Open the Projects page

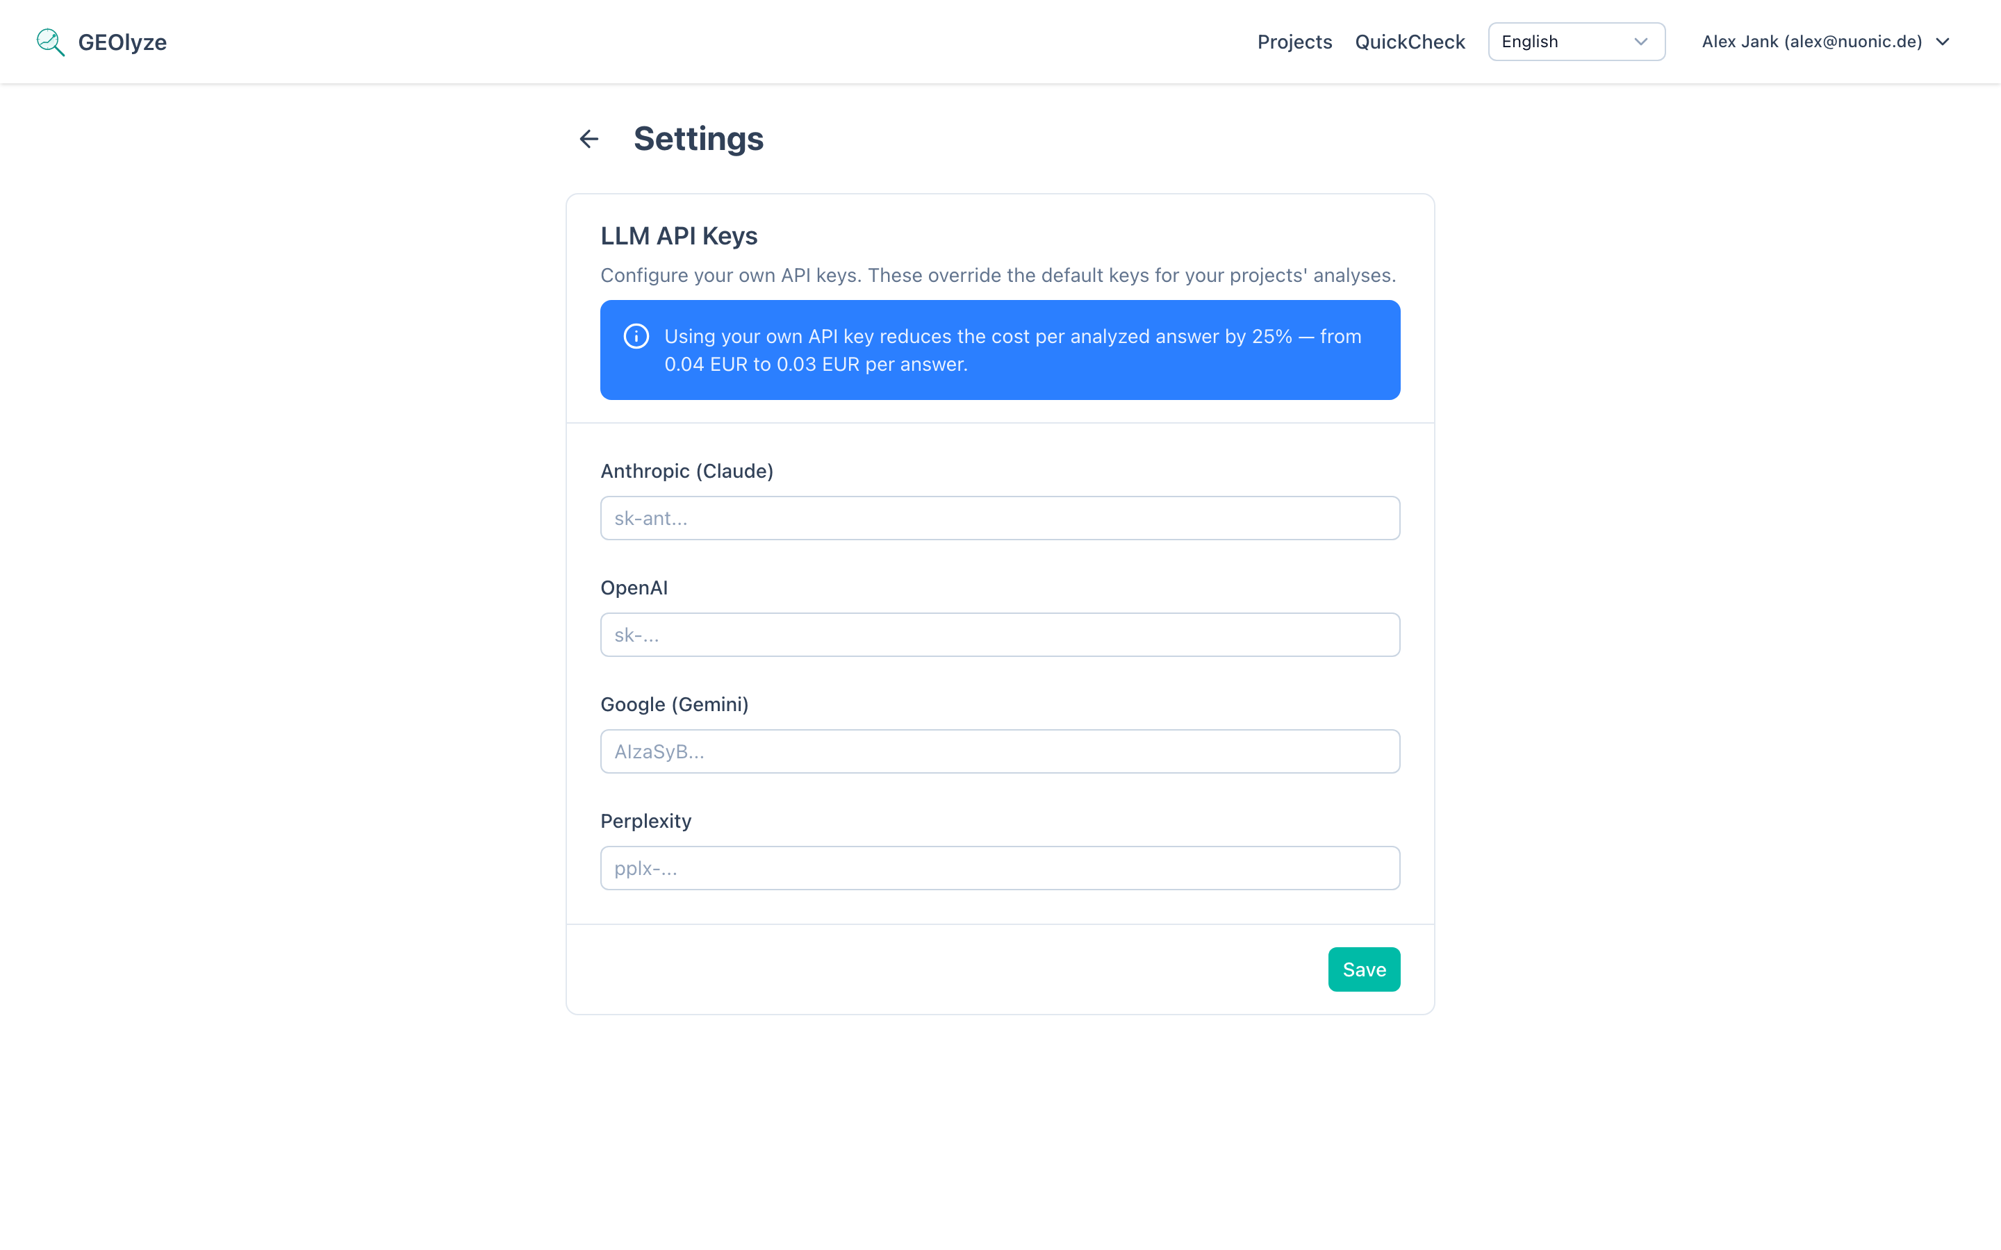tap(1294, 42)
